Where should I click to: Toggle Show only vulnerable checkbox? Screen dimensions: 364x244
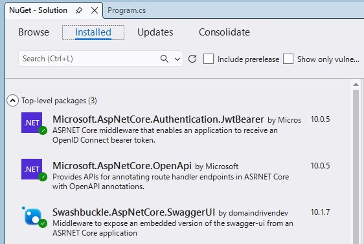tap(288, 59)
